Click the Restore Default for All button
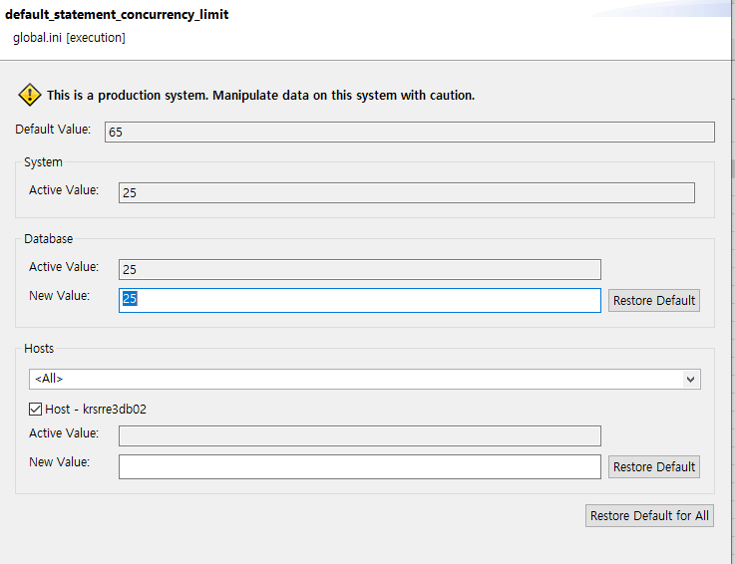 point(649,516)
